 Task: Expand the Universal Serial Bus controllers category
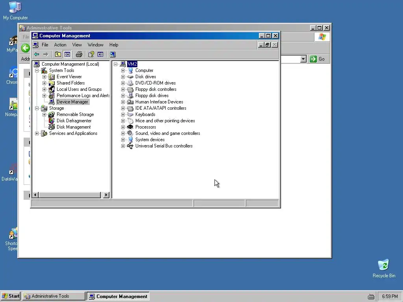tap(123, 146)
